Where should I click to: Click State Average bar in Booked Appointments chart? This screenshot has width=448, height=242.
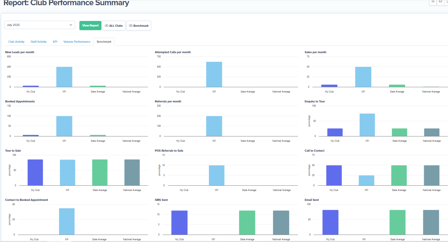click(x=98, y=135)
